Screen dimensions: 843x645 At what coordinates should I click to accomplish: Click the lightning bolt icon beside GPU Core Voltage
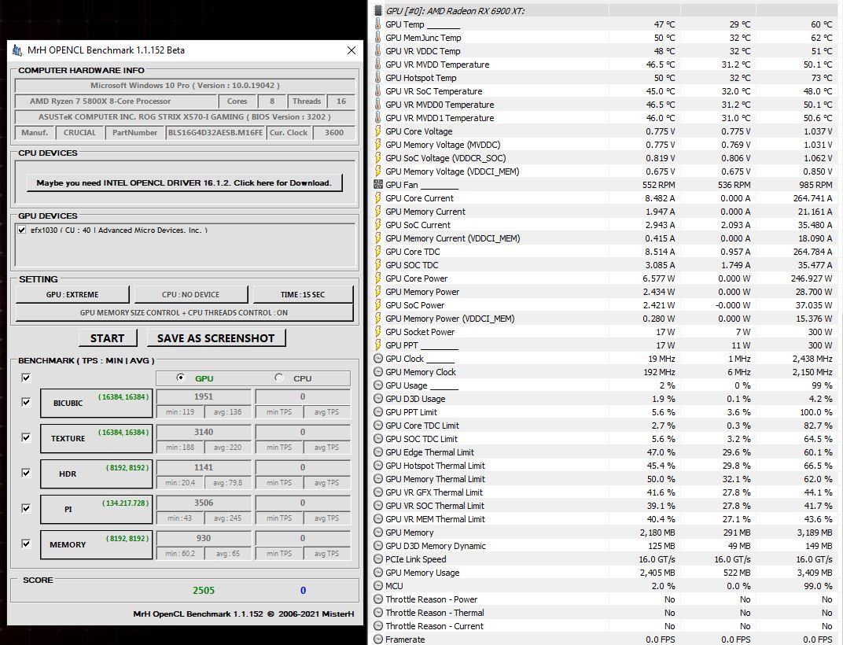click(x=378, y=131)
